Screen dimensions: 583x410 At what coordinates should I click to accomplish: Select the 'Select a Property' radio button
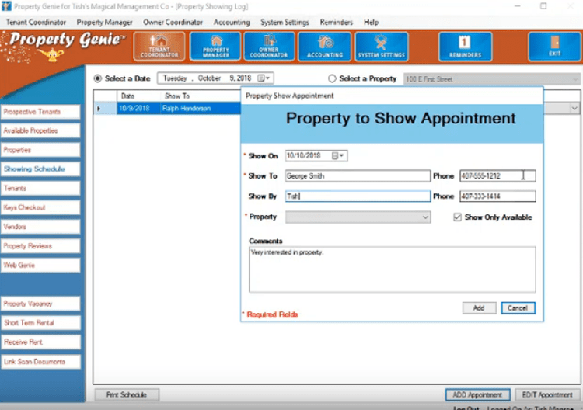point(332,78)
